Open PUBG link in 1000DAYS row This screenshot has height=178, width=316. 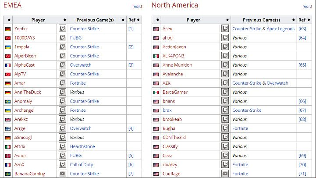coord(76,38)
